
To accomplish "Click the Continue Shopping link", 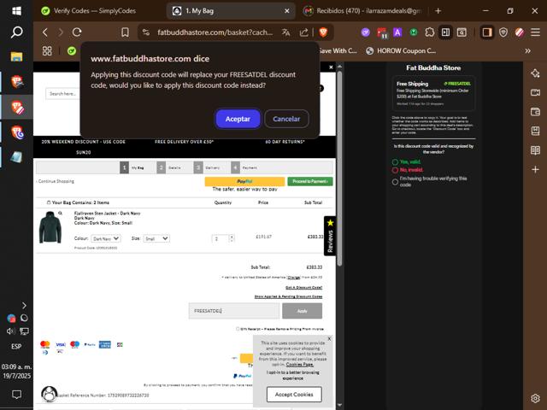I will [x=56, y=181].
